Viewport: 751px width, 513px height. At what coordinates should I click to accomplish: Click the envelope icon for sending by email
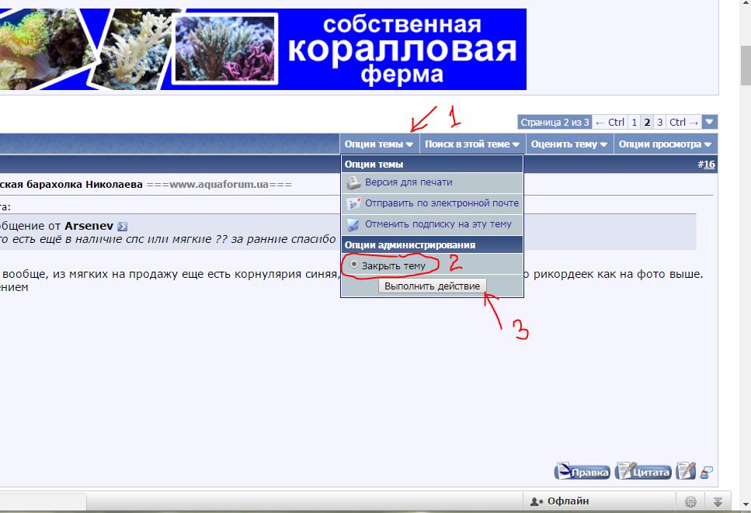click(353, 203)
